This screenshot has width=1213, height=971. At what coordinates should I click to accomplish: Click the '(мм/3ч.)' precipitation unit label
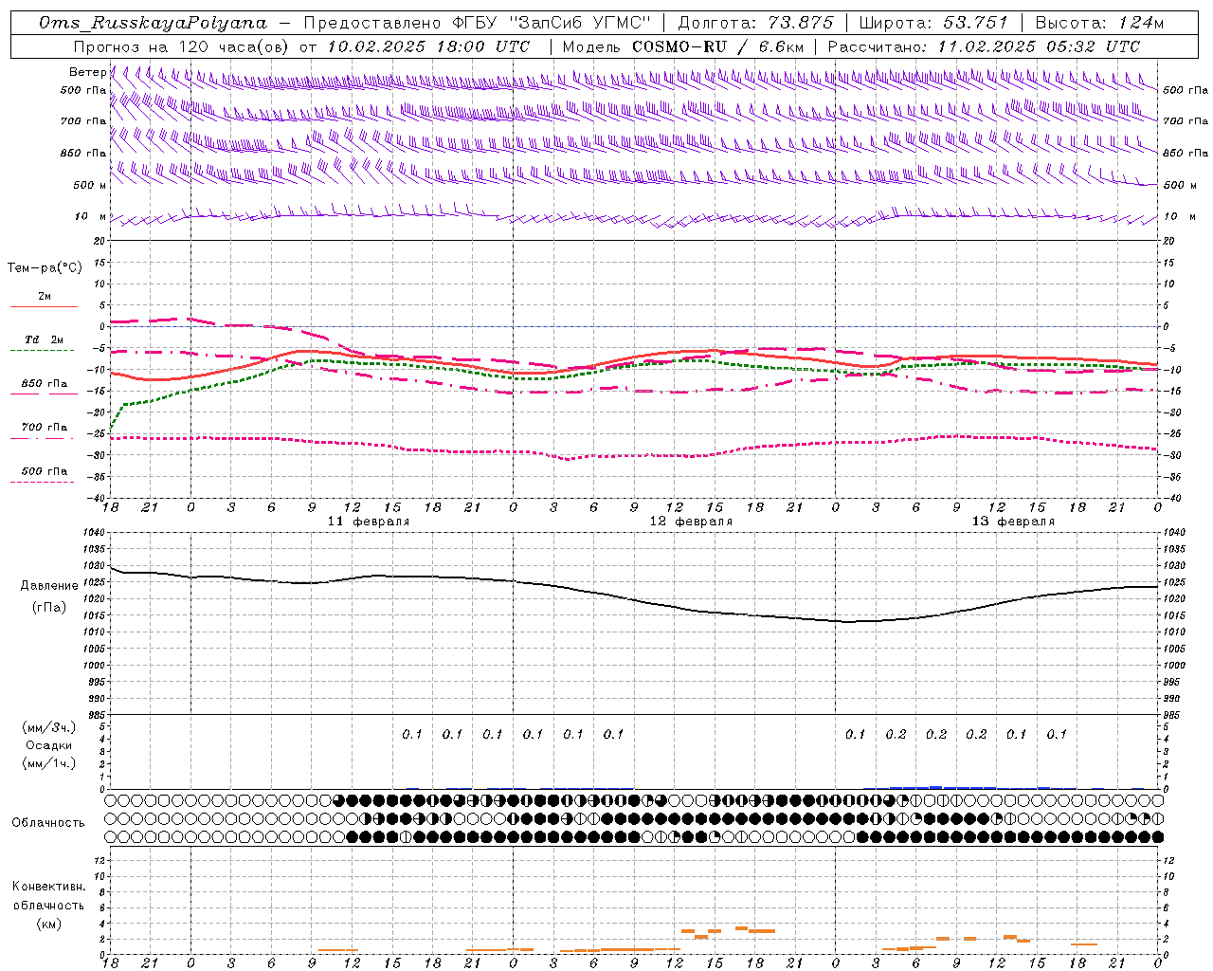click(x=48, y=728)
